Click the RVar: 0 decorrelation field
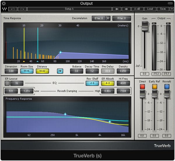Viewport: 175px width, 161px height. click(x=121, y=18)
